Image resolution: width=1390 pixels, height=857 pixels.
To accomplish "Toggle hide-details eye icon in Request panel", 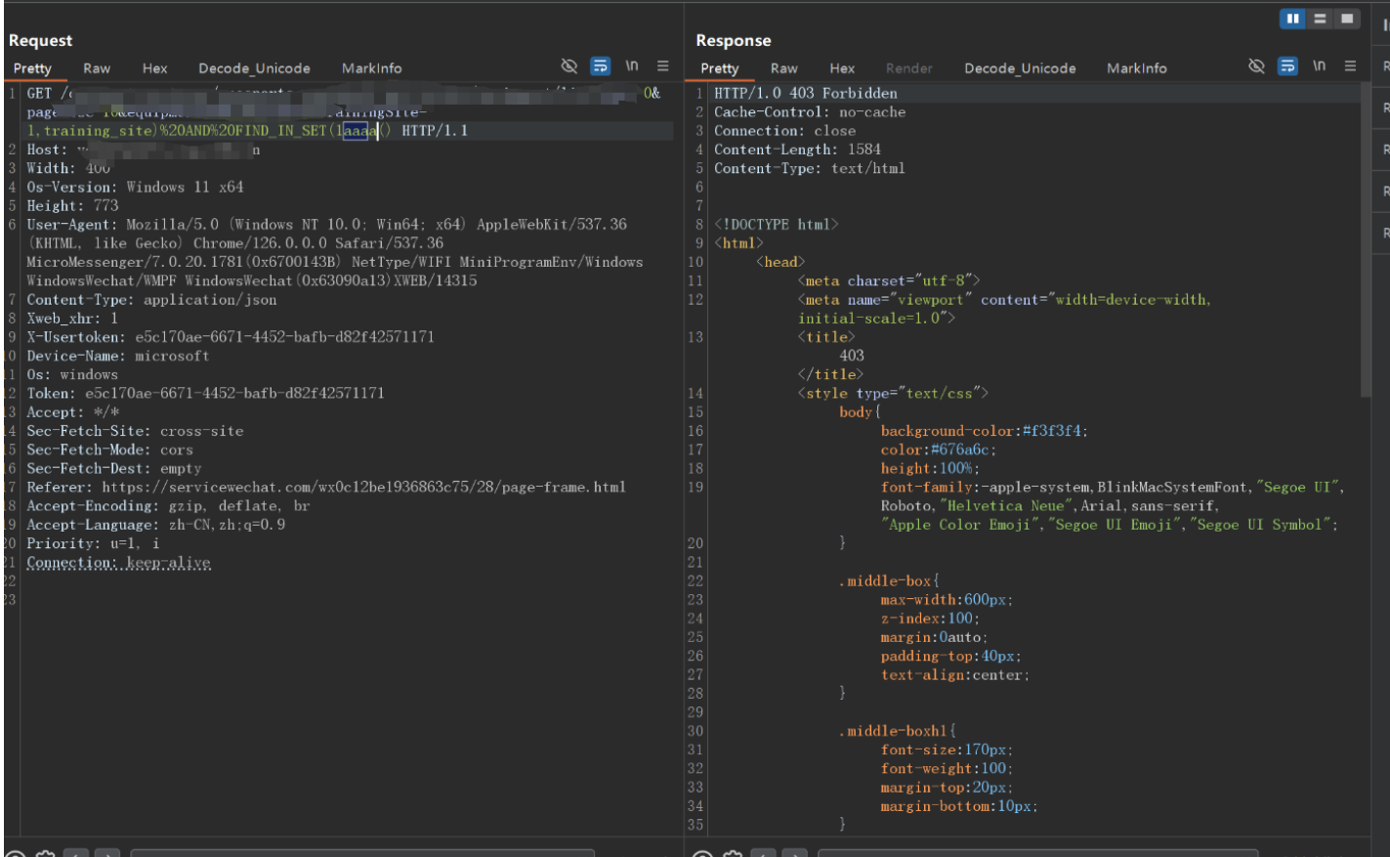I will (x=569, y=65).
